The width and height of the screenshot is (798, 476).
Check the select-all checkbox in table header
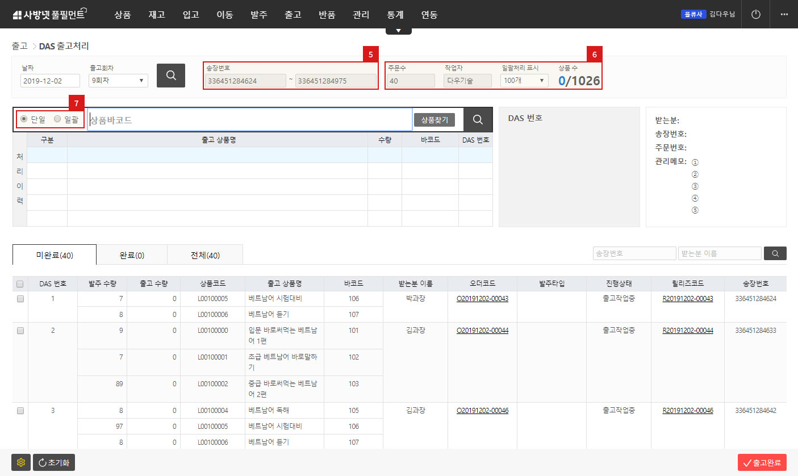(20, 283)
